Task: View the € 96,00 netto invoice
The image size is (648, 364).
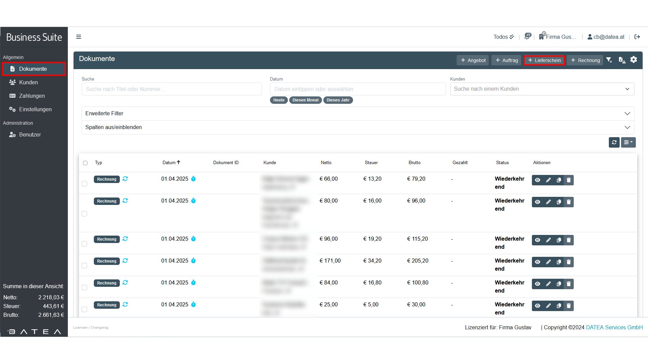Action: (x=538, y=240)
